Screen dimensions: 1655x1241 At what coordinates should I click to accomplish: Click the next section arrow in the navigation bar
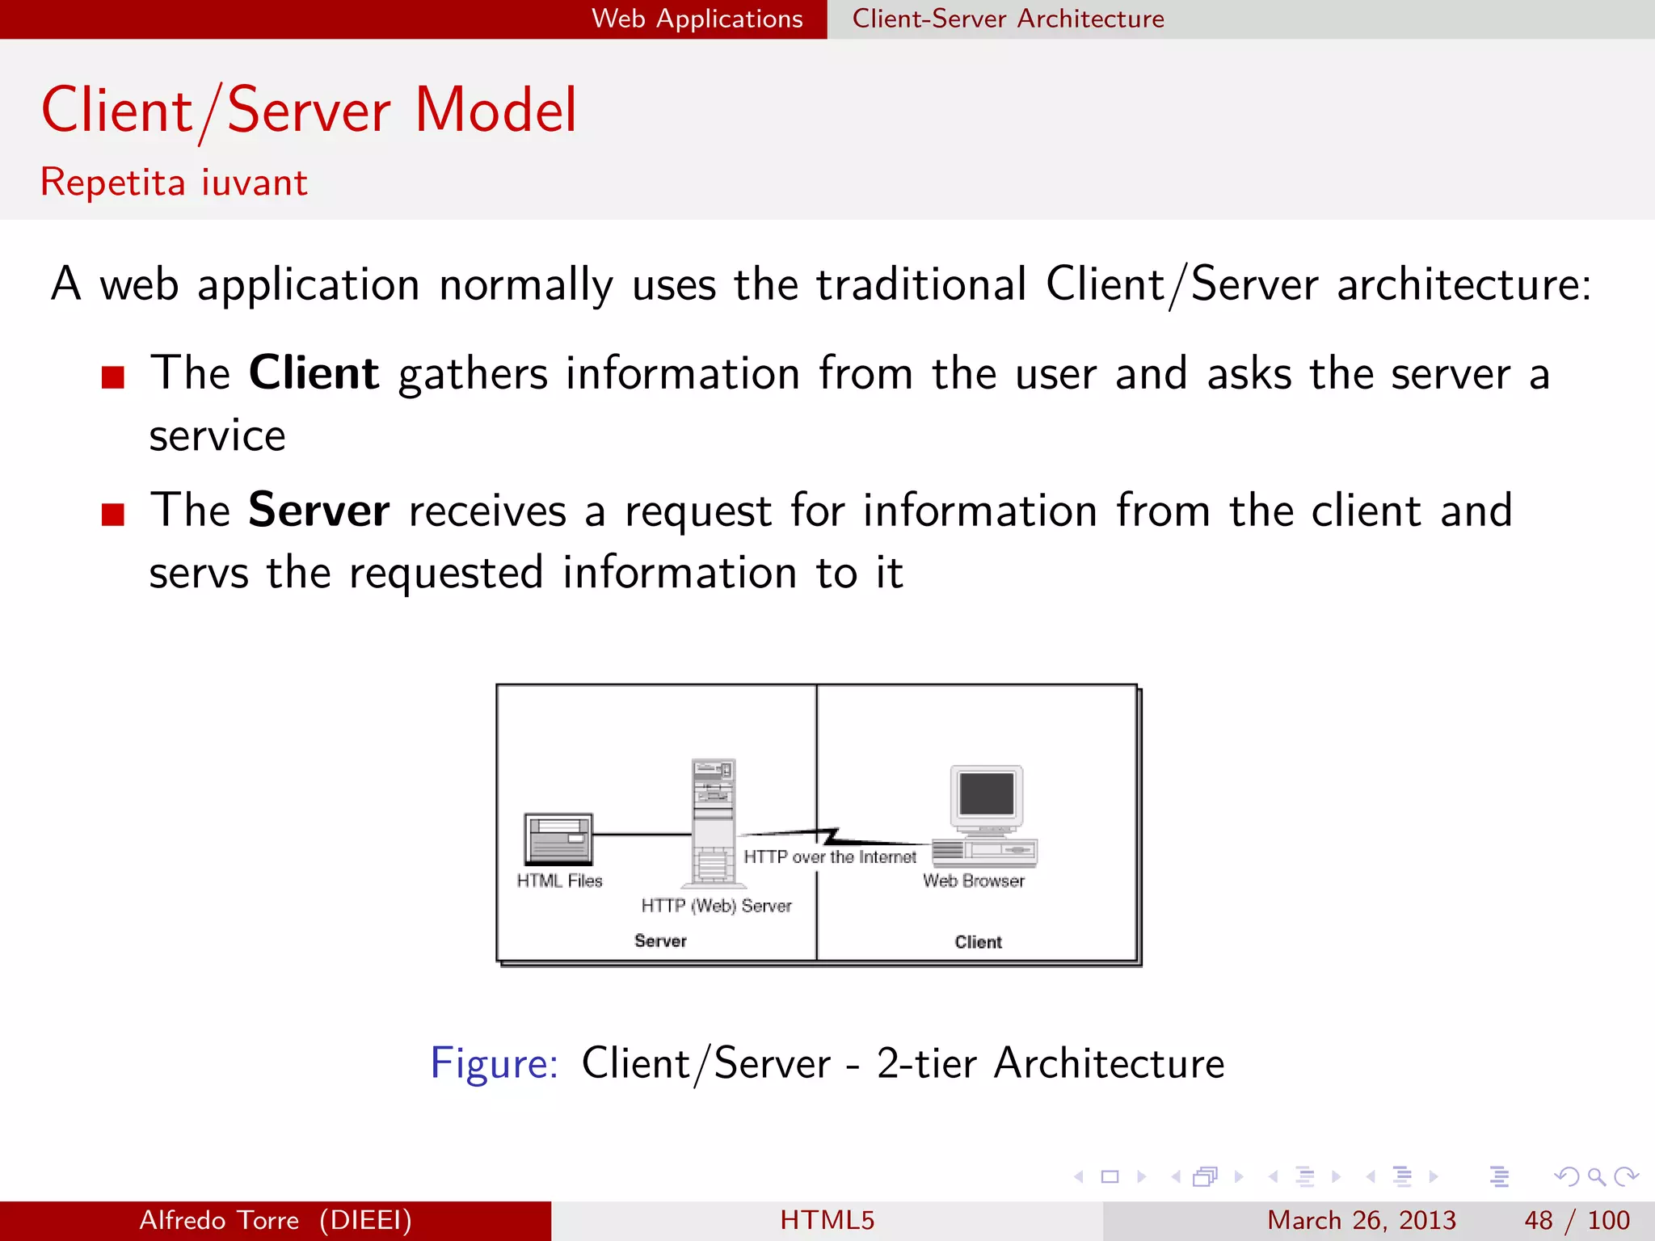[1434, 1177]
